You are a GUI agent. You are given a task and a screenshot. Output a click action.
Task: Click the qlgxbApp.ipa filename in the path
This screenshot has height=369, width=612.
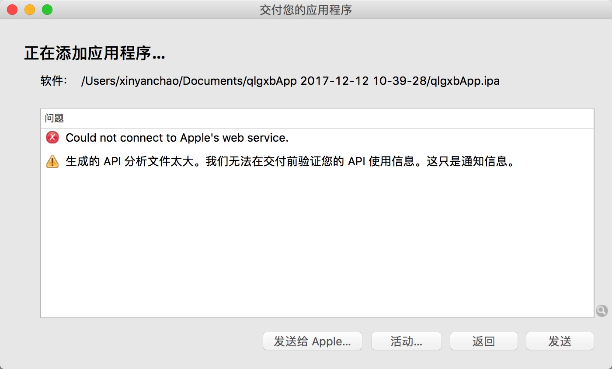tap(465, 81)
